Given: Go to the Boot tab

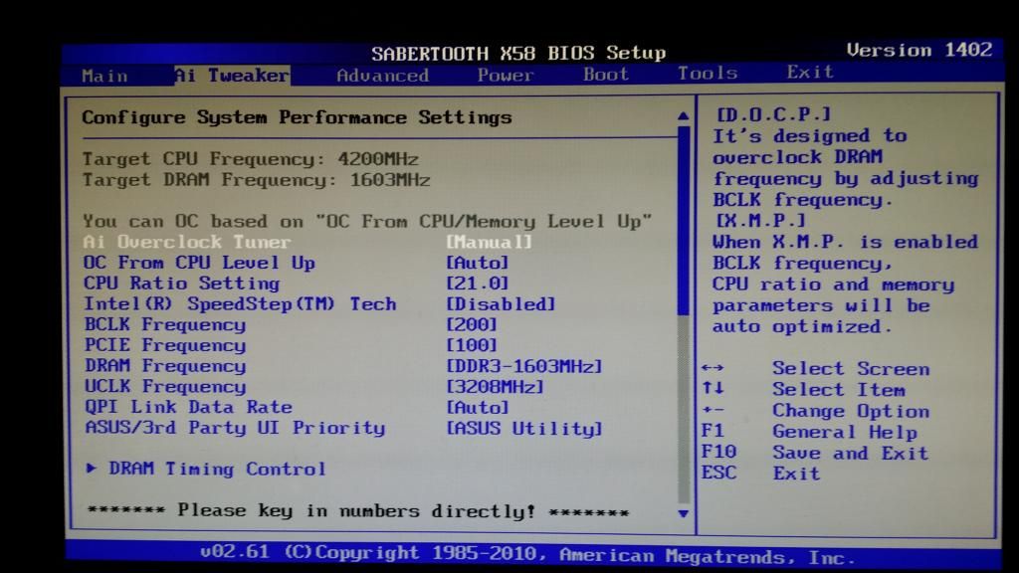Looking at the screenshot, I should click(x=606, y=74).
